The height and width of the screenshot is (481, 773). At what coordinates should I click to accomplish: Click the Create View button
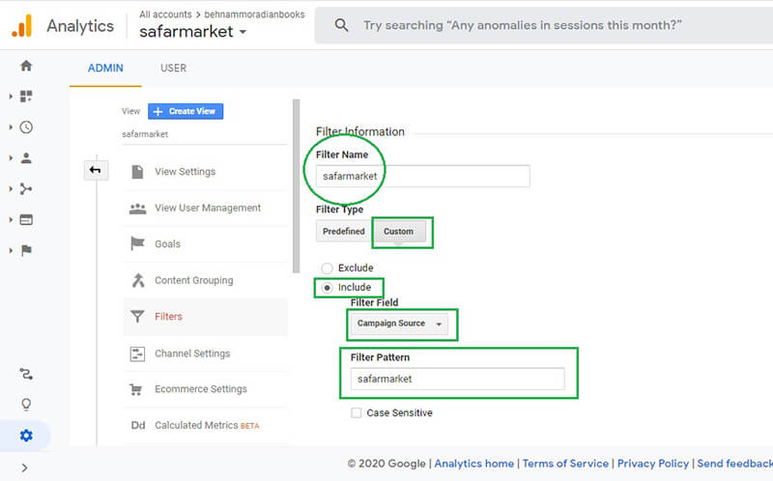point(186,111)
